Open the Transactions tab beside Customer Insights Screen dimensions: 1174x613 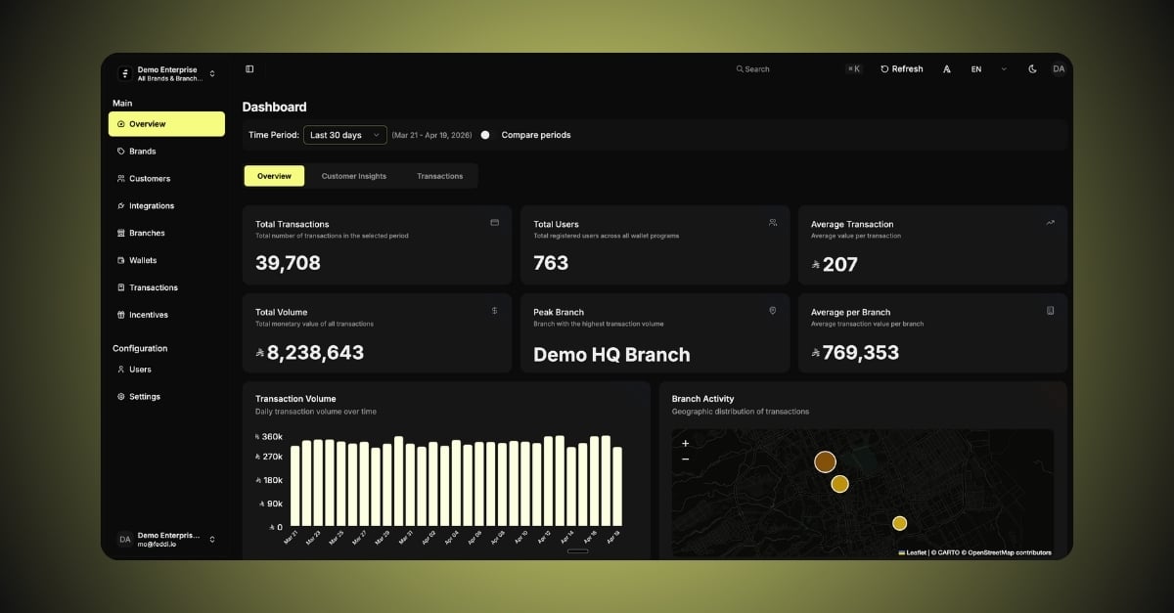[439, 176]
